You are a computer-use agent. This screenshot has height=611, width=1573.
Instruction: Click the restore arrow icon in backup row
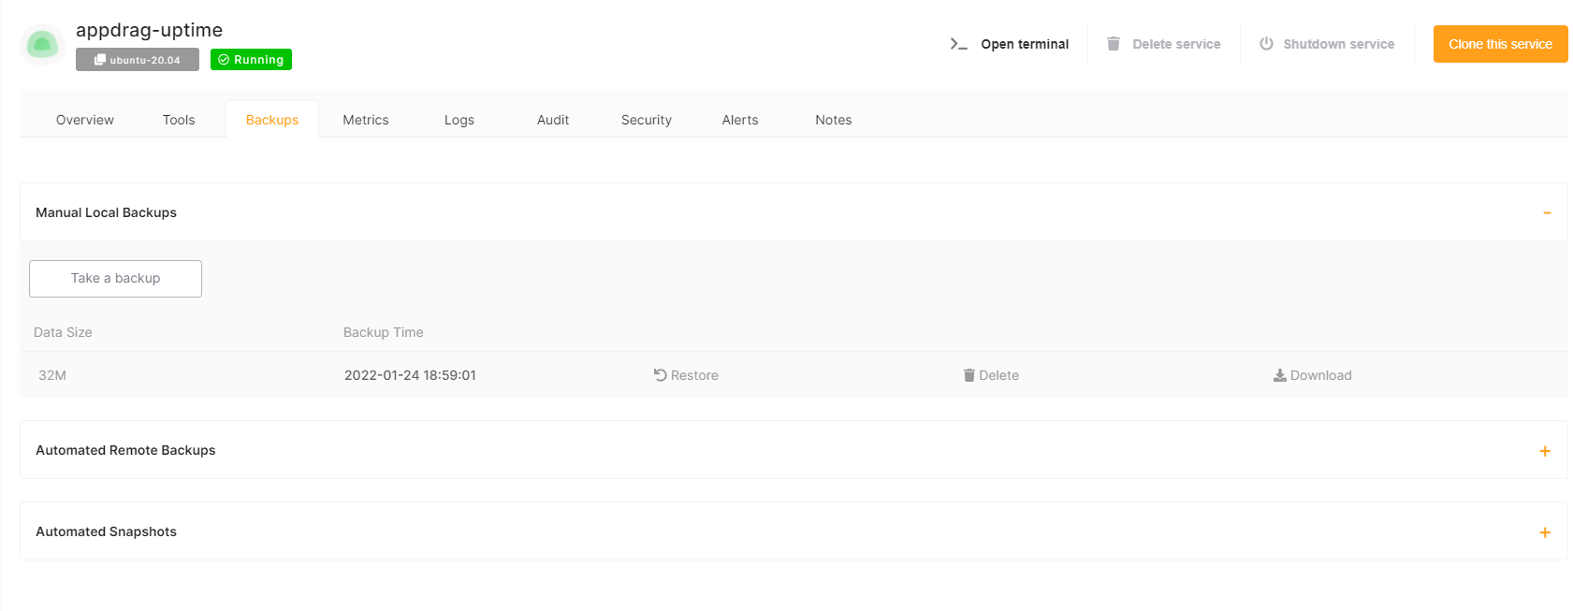(660, 375)
